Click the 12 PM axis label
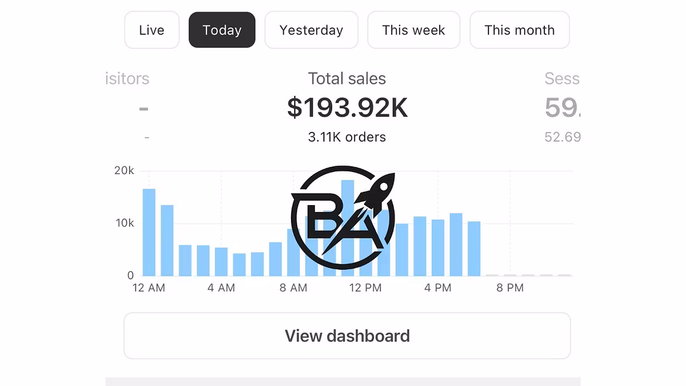 pos(365,288)
